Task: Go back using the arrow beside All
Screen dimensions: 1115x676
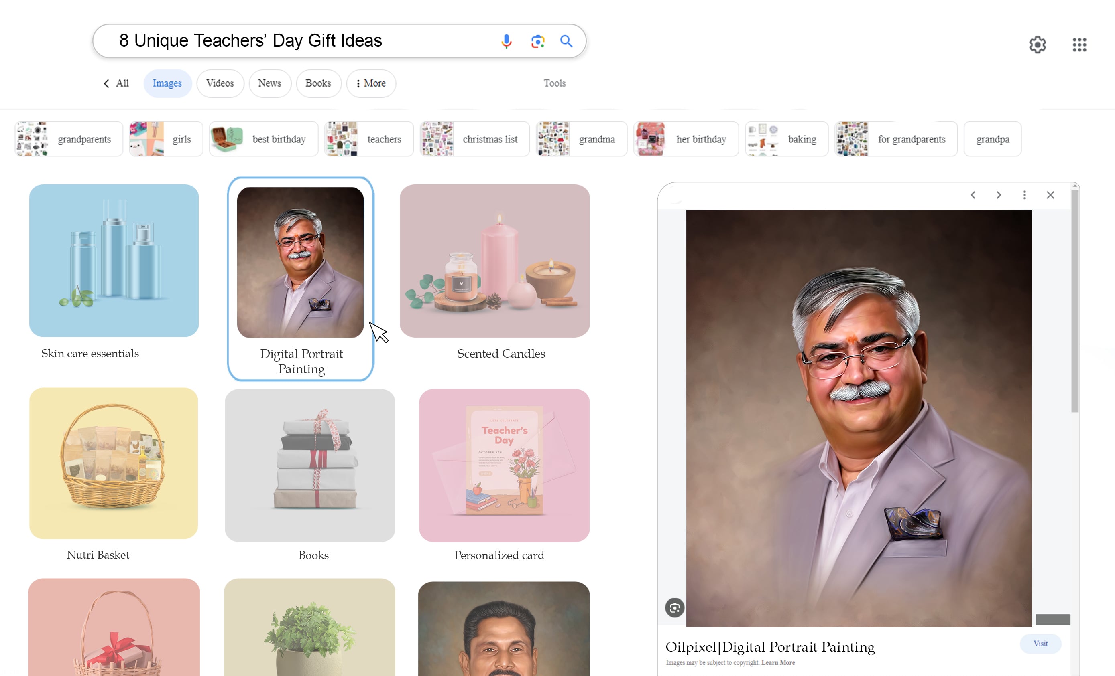Action: (106, 83)
